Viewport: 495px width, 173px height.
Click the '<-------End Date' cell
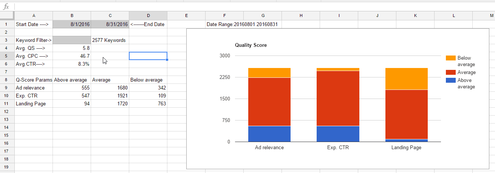(148, 24)
